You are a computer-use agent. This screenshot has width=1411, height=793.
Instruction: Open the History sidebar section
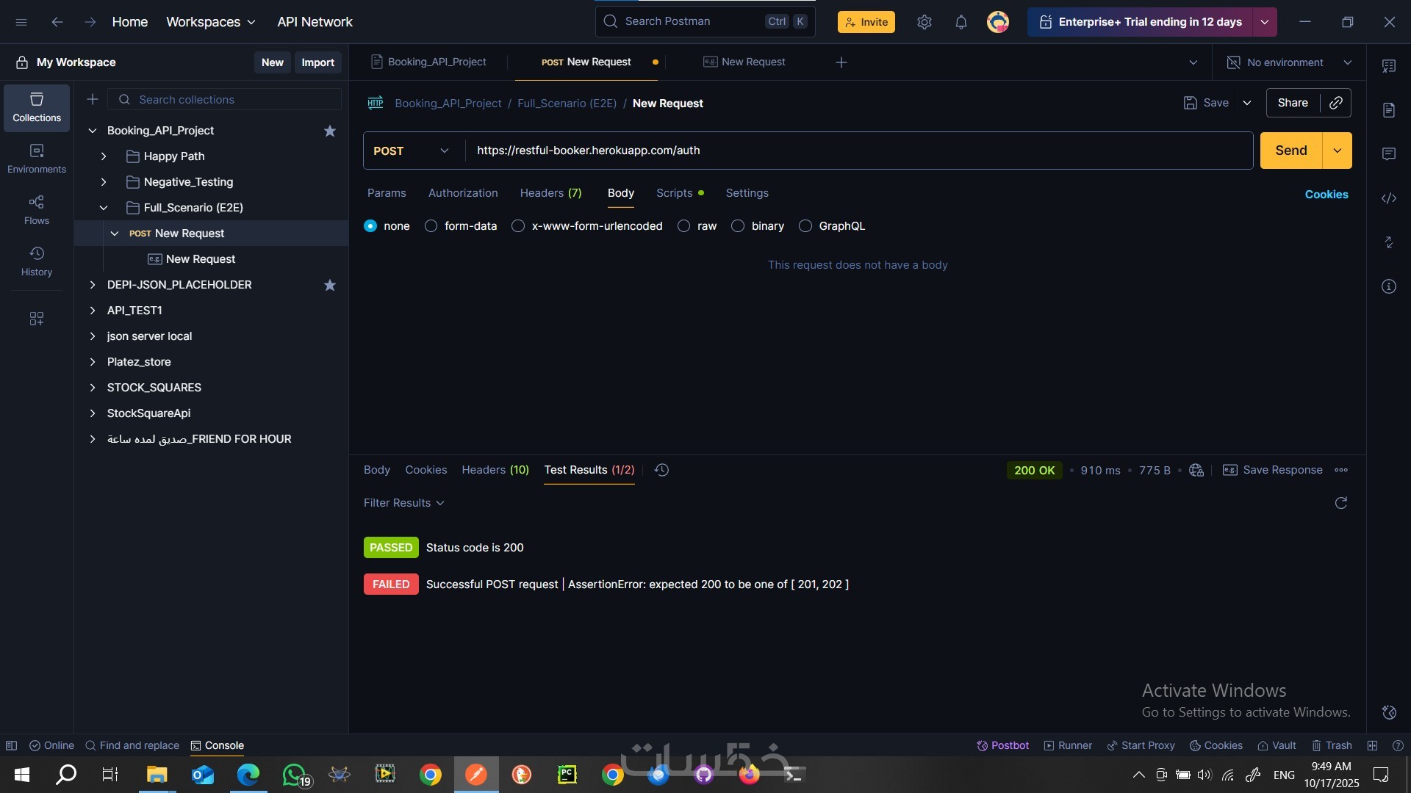tap(36, 261)
